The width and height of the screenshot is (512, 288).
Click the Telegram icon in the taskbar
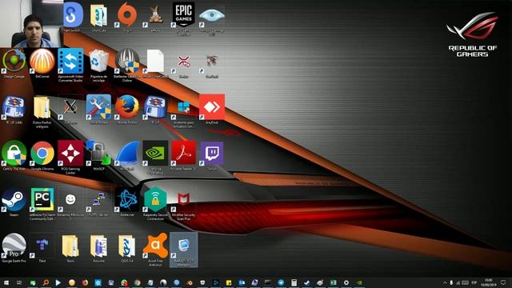[x=281, y=282]
